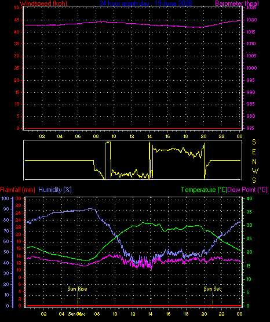270x322 pixels.
Task: Click hour 02 under the temperature chart
Action: coord(43,314)
